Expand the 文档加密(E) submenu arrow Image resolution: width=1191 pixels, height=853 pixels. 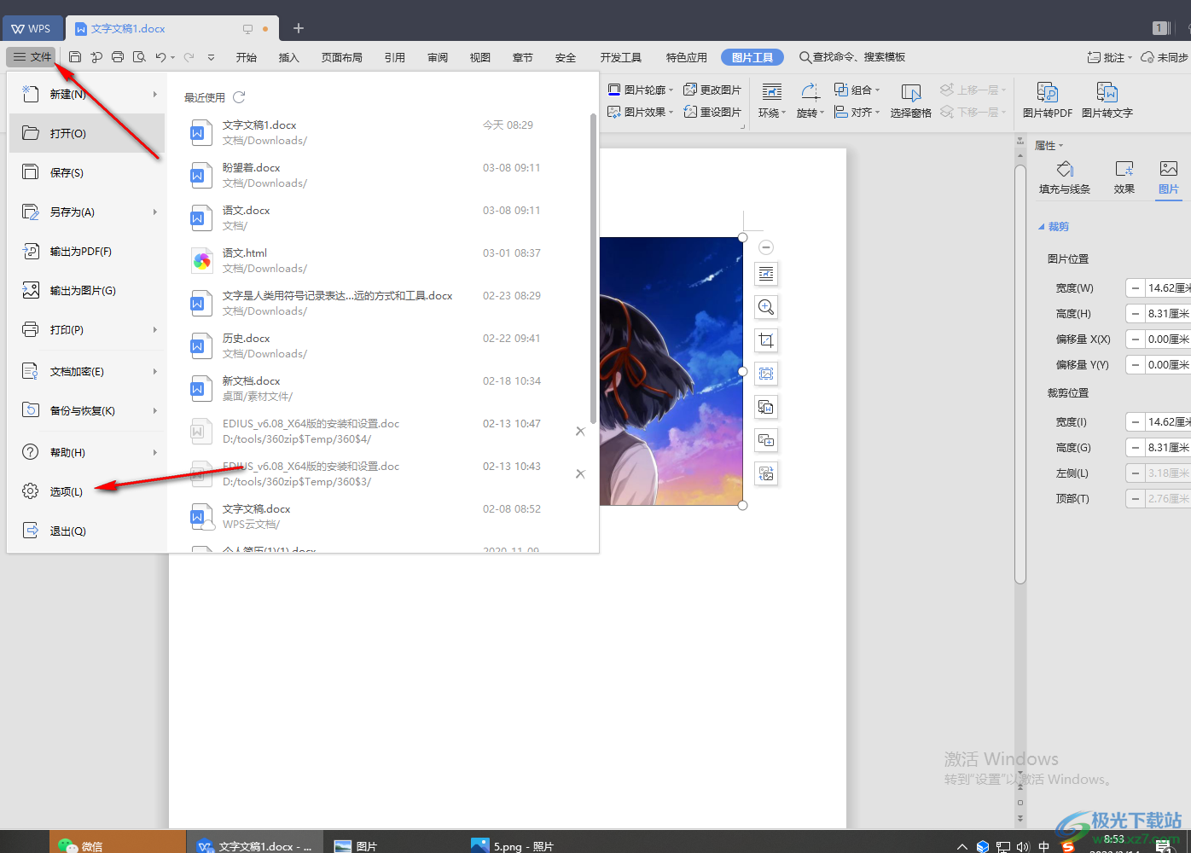click(155, 371)
